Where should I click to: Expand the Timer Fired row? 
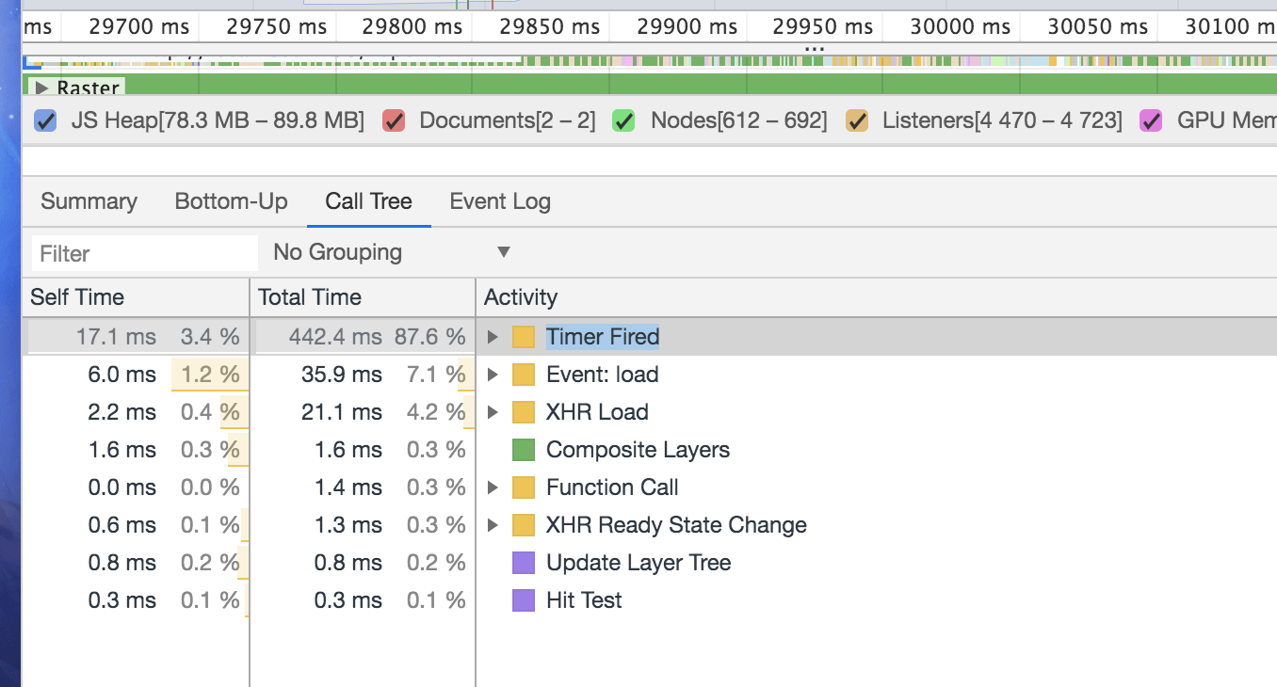tap(493, 337)
